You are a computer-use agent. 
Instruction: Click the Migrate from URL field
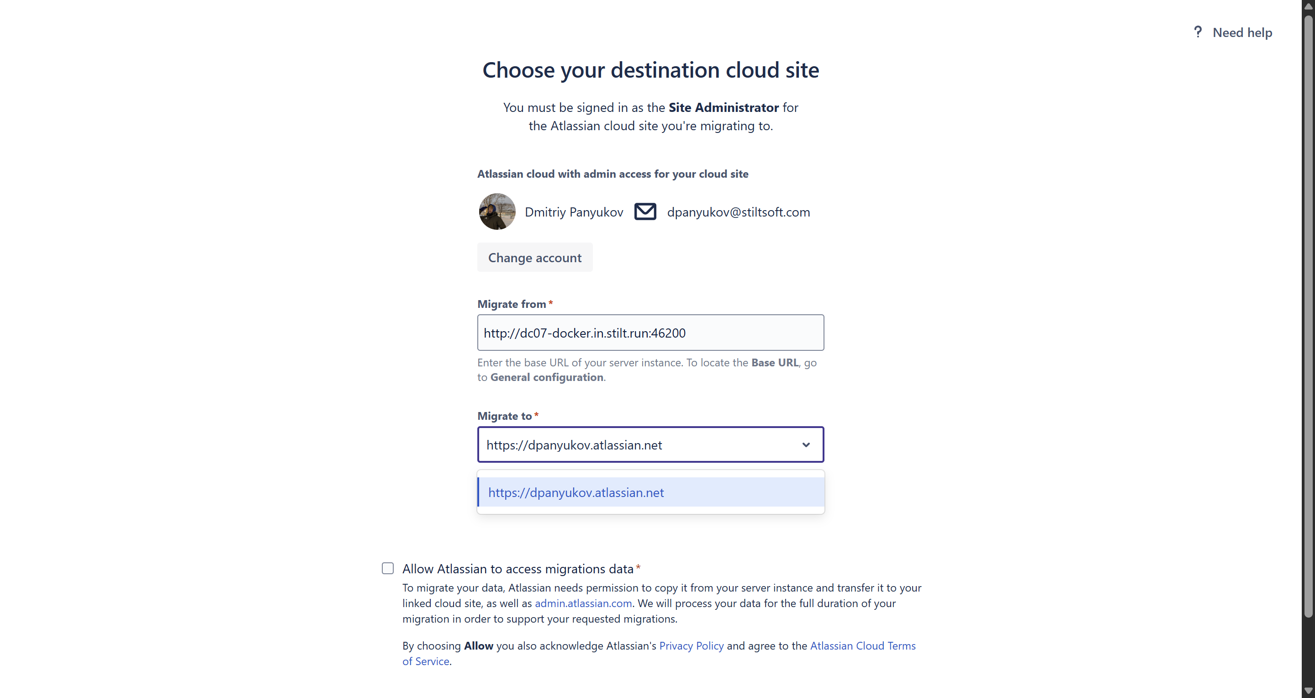[650, 333]
